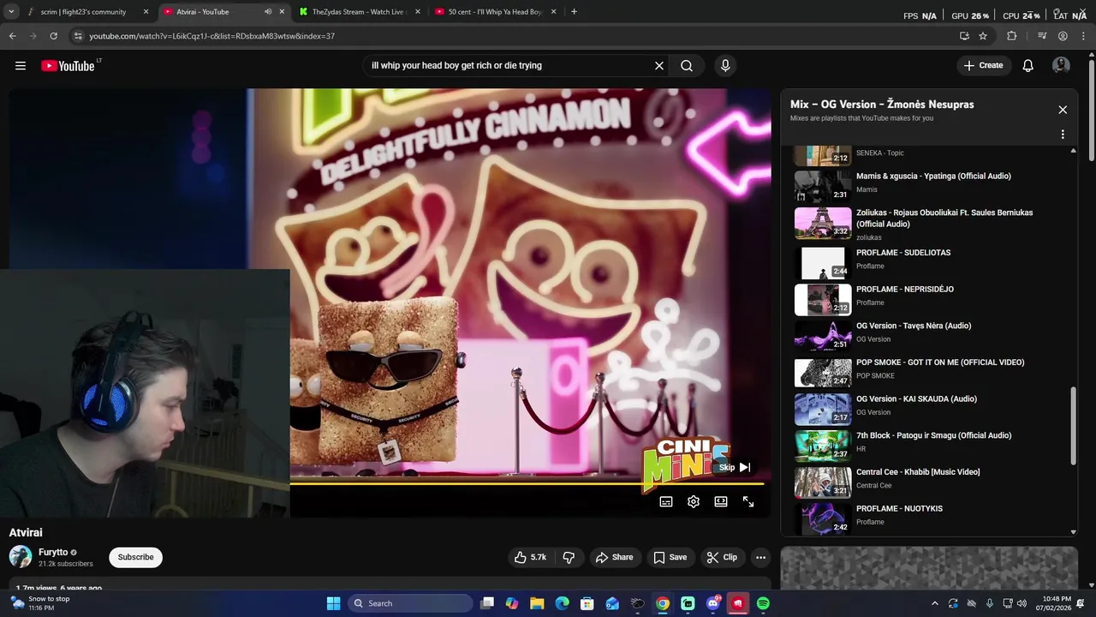Viewport: 1096px width, 617px height.
Task: Open playlist panel three-dot options
Action: [x=1063, y=135]
